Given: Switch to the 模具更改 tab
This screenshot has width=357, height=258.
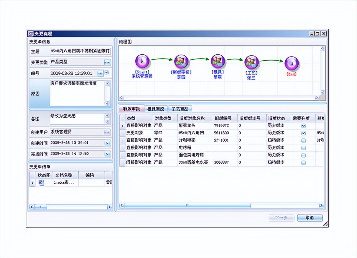Looking at the screenshot, I should [156, 109].
